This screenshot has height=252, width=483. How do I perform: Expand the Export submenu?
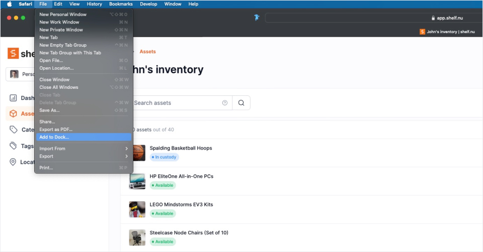pyautogui.click(x=84, y=156)
